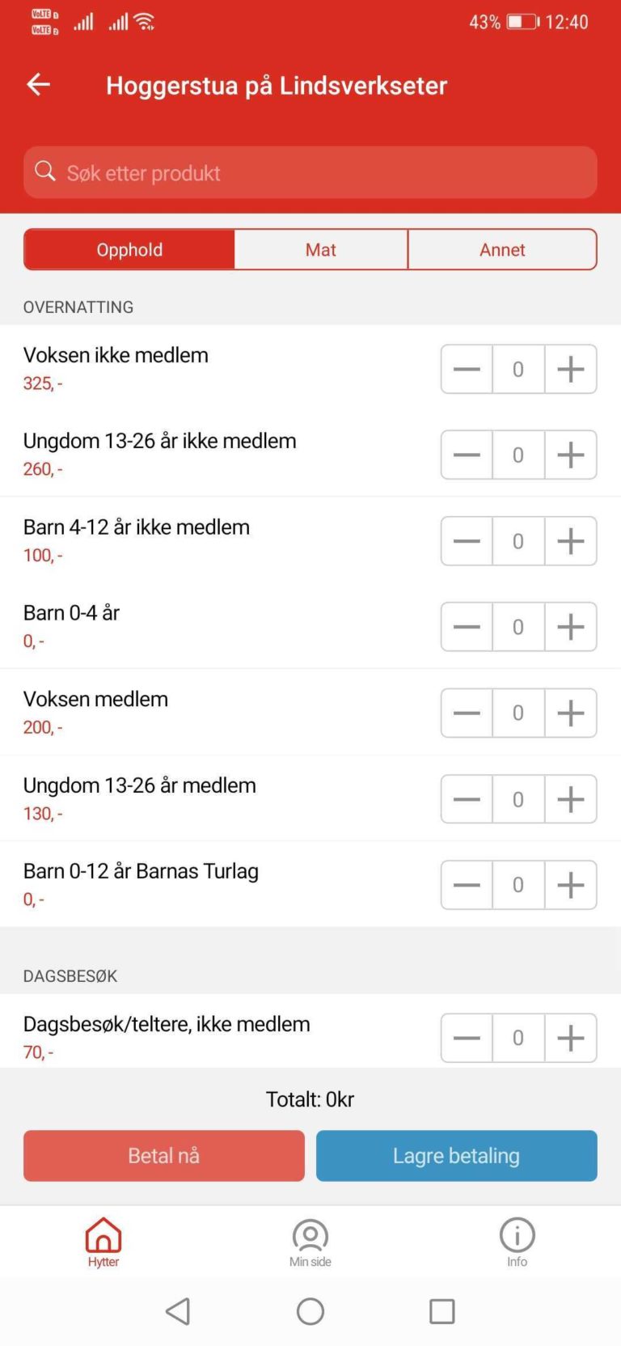Switch to the Annet tab
621x1346 pixels.
click(502, 249)
